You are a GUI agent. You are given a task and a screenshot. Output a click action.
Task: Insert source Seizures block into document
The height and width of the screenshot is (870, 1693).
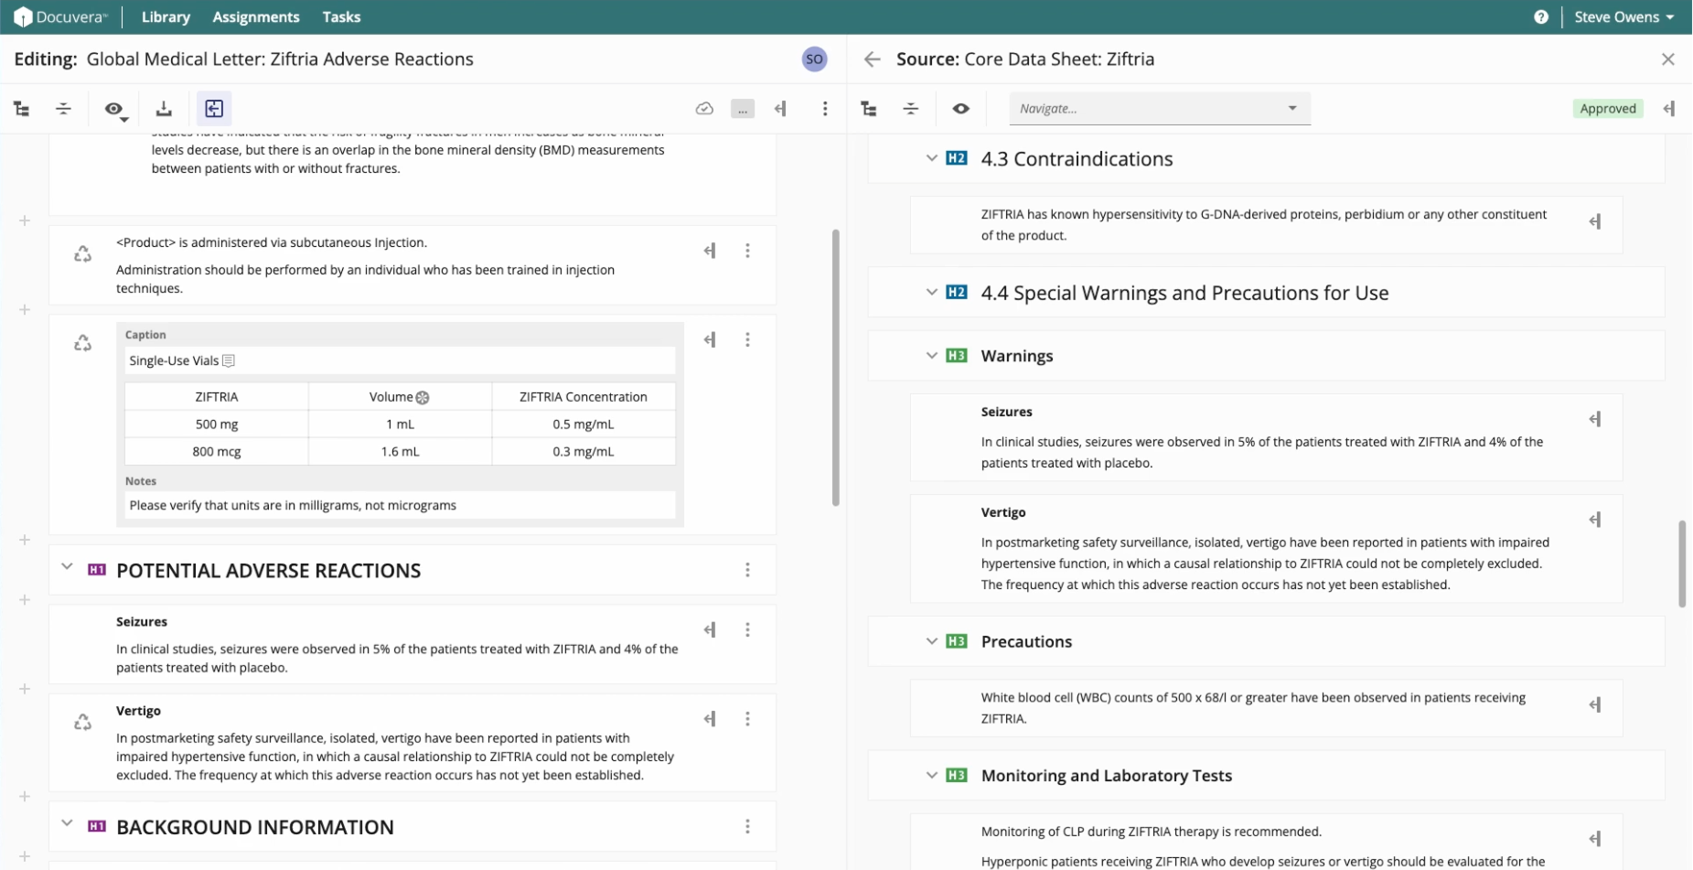pyautogui.click(x=1595, y=419)
